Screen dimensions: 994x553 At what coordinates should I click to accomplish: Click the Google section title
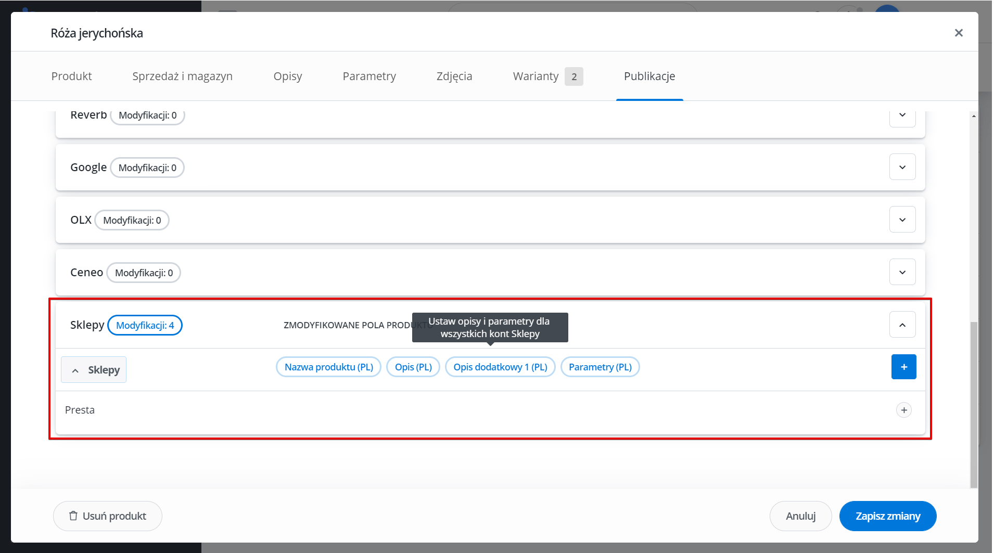pos(88,167)
